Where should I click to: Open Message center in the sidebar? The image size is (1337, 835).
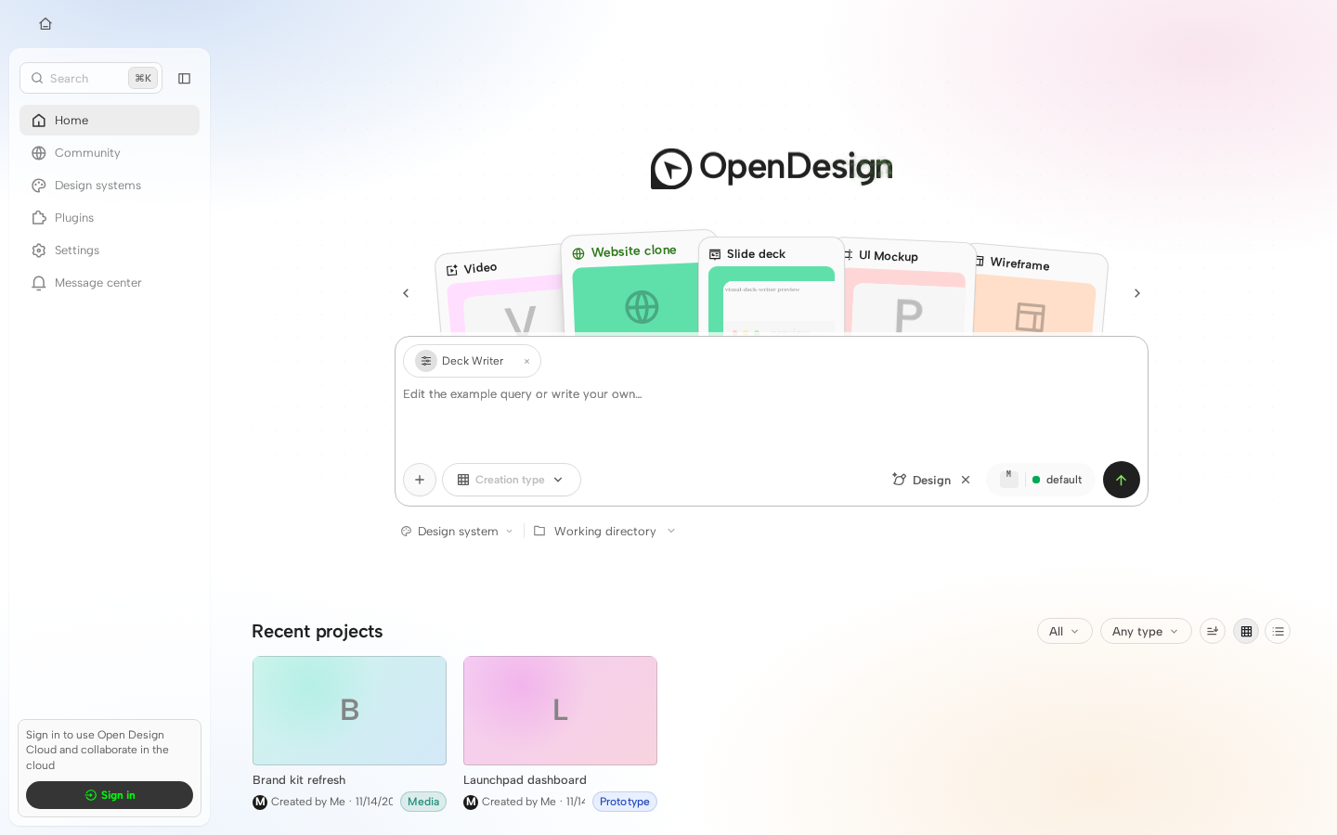[x=110, y=283]
